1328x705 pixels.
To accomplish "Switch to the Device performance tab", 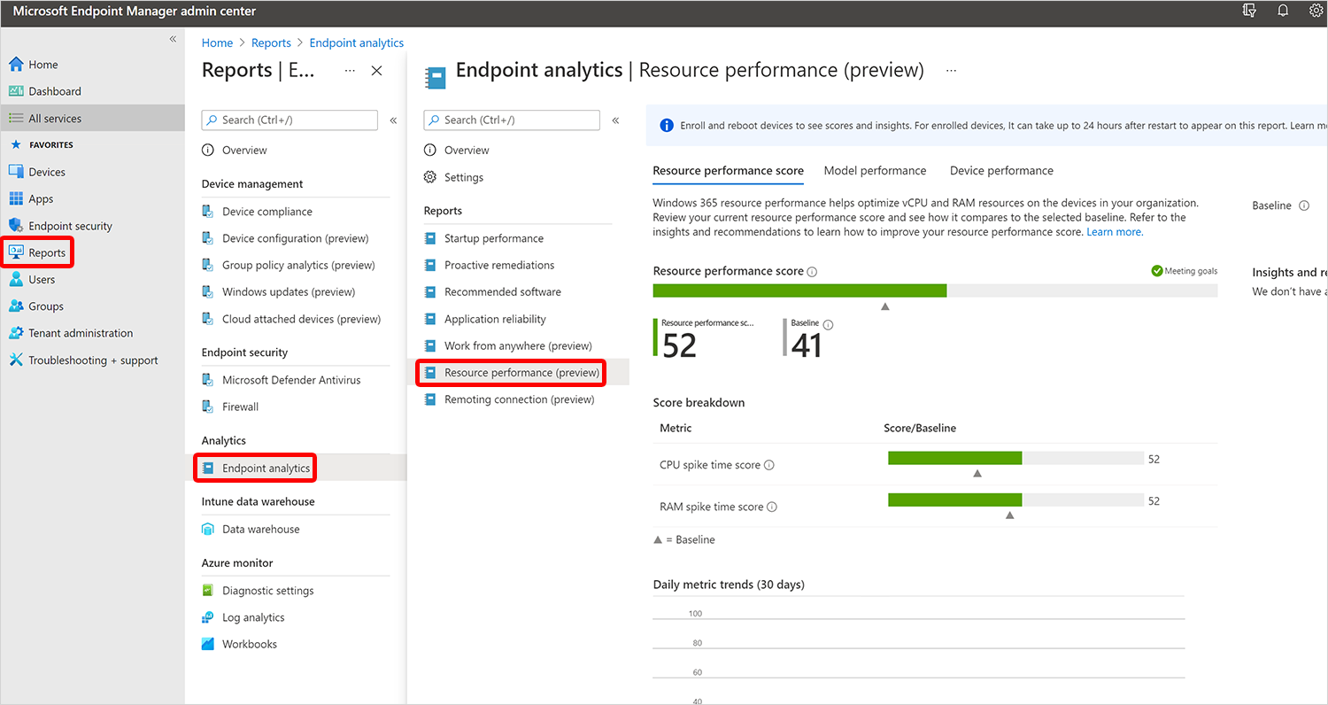I will pyautogui.click(x=1000, y=170).
